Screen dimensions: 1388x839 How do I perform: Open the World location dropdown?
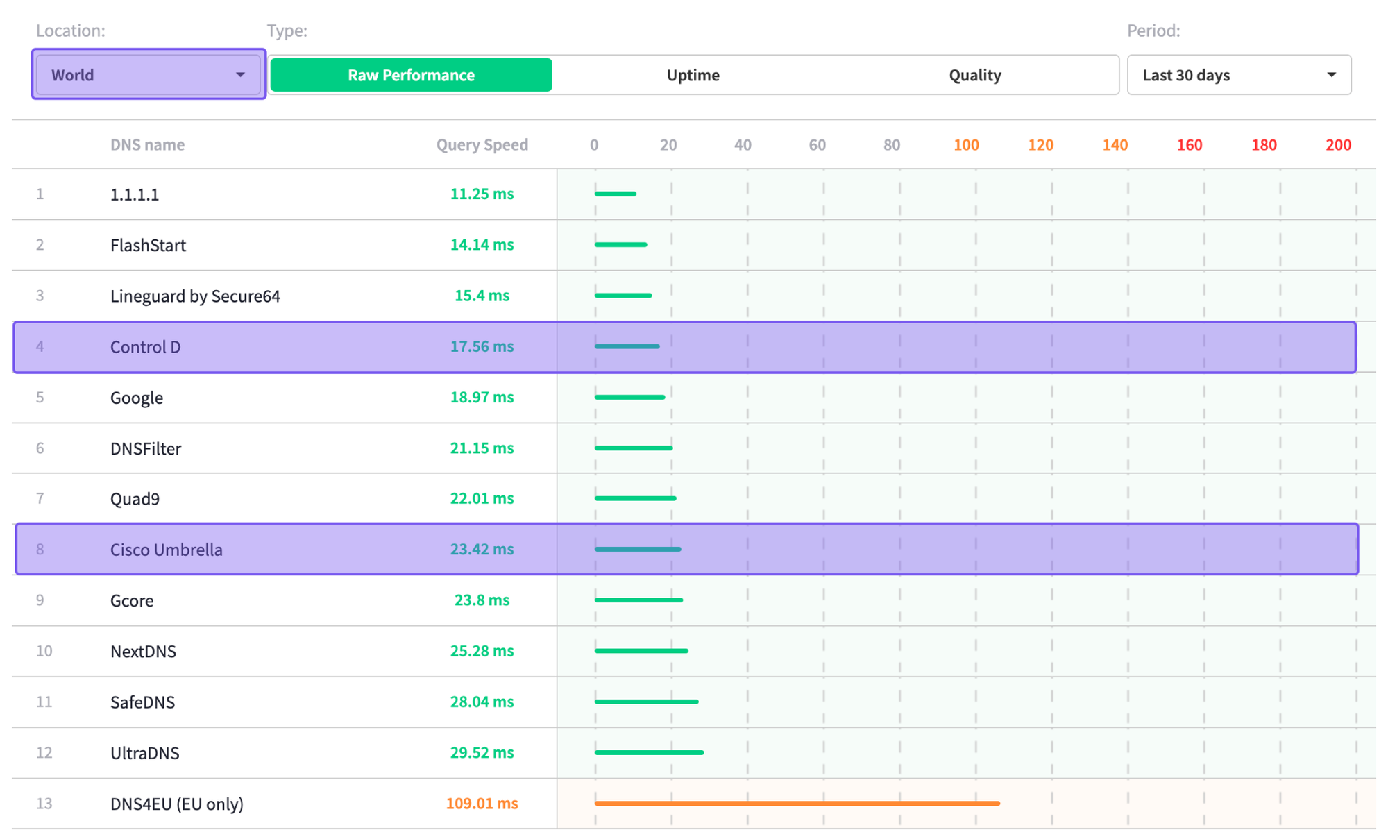click(139, 74)
